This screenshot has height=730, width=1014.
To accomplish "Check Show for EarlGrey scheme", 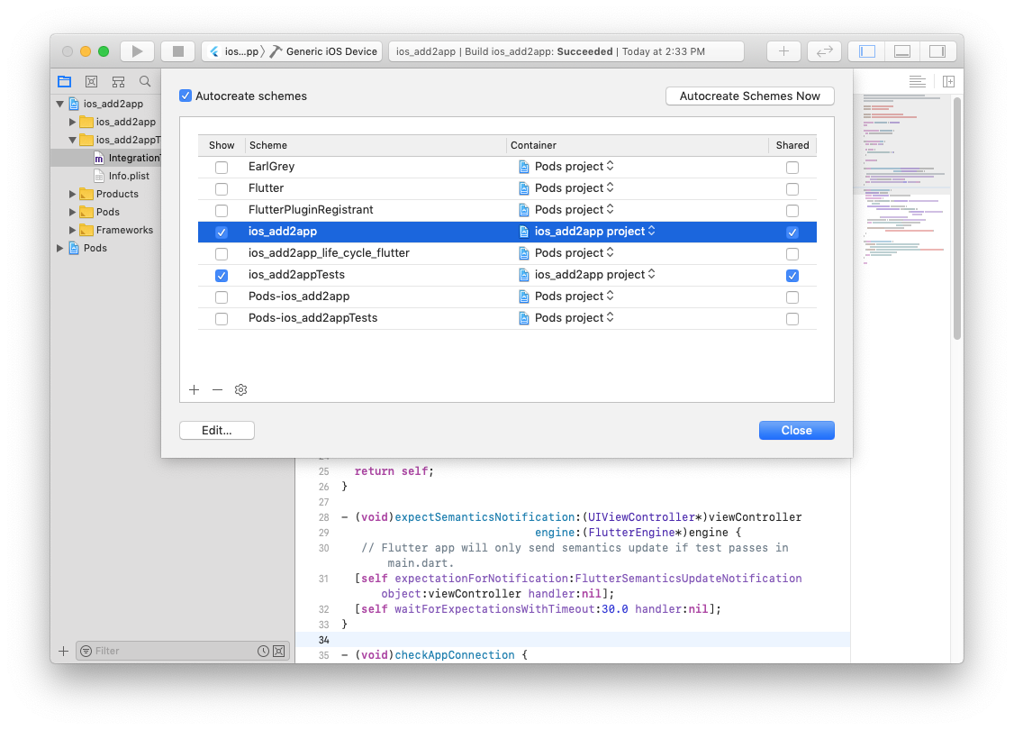I will (222, 167).
